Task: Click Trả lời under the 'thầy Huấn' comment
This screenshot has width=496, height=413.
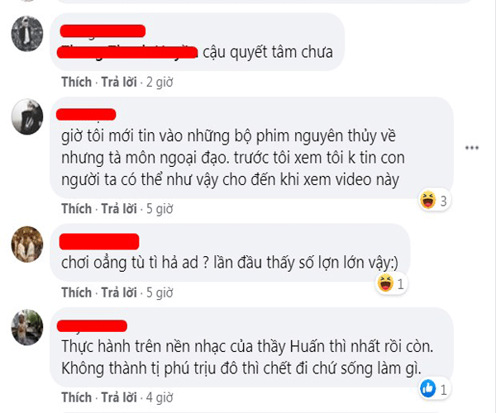Action: point(119,397)
